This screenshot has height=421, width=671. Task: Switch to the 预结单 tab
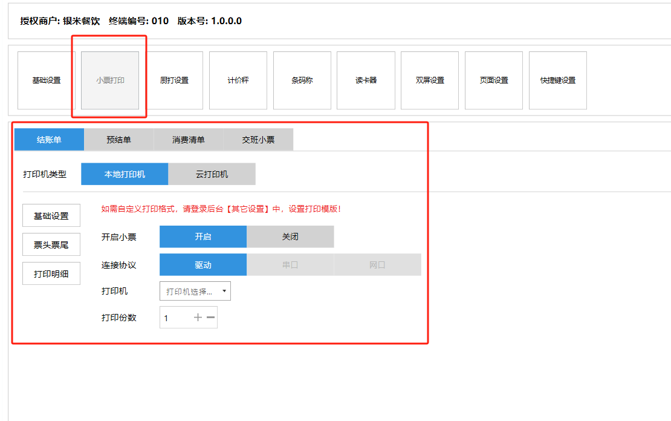coord(118,140)
